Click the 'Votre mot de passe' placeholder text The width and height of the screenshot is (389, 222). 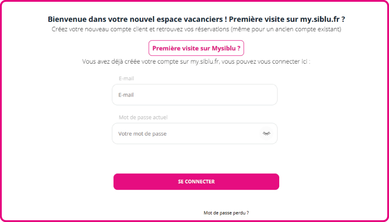pyautogui.click(x=142, y=134)
